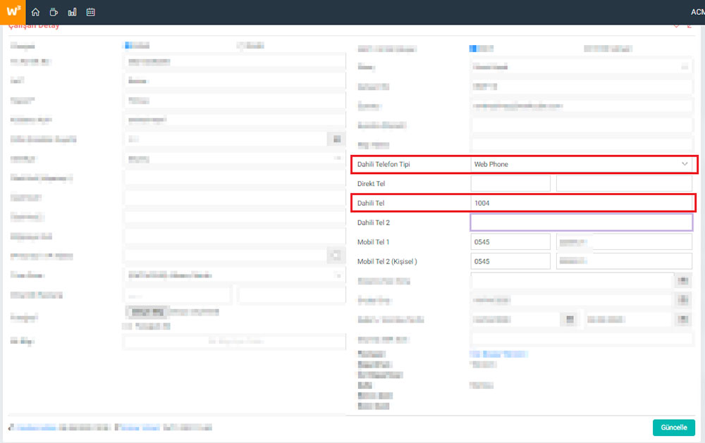Click Mobil Tel 2 (Kişisel) area code field
Image resolution: width=705 pixels, height=443 pixels.
pyautogui.click(x=510, y=261)
